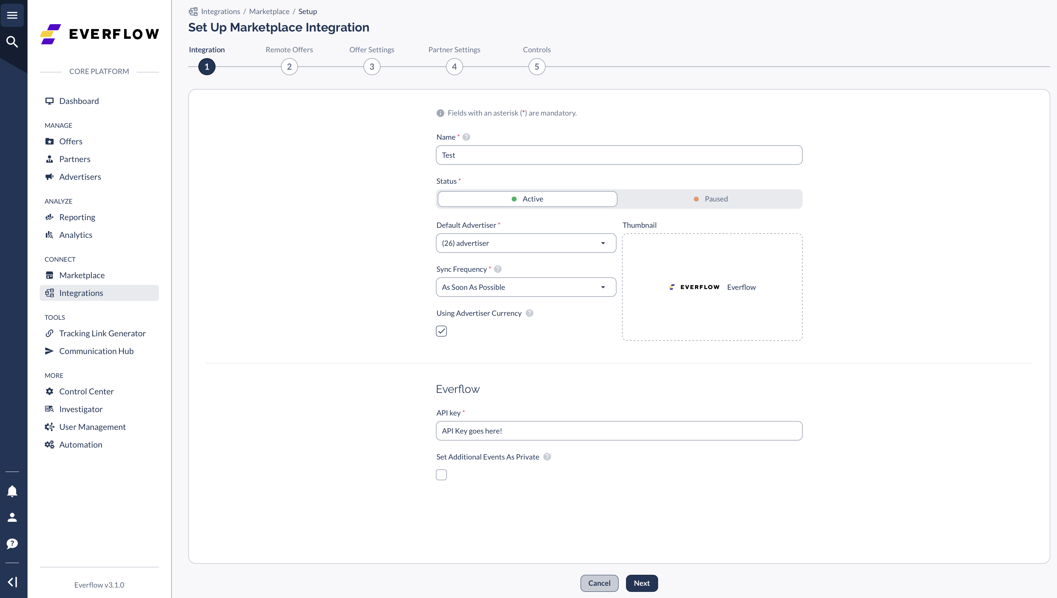The height and width of the screenshot is (598, 1057).
Task: Click the Everflow logo in the sidebar
Action: [x=99, y=34]
